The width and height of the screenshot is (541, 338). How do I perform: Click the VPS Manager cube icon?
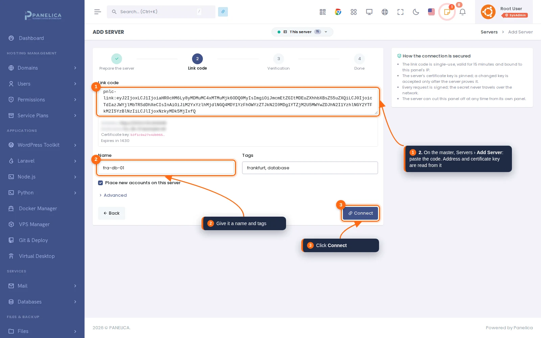tap(11, 224)
